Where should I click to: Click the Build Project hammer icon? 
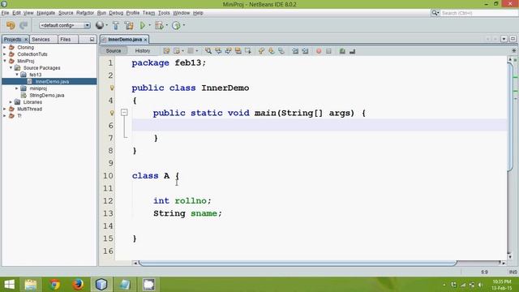coord(115,25)
